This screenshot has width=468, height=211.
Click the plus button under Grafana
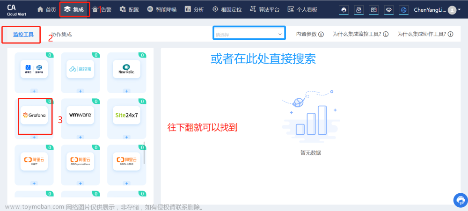[x=34, y=137]
